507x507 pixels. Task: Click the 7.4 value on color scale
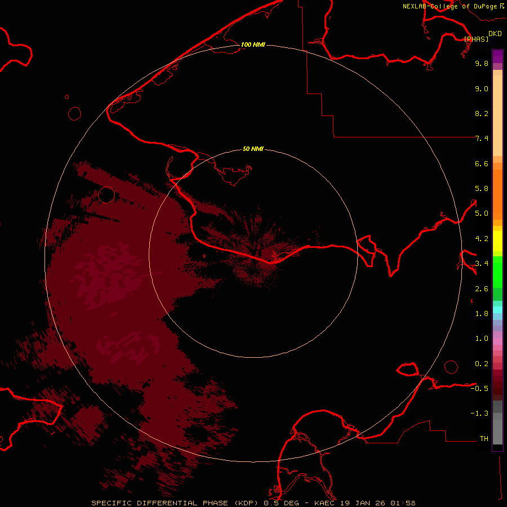click(x=482, y=139)
